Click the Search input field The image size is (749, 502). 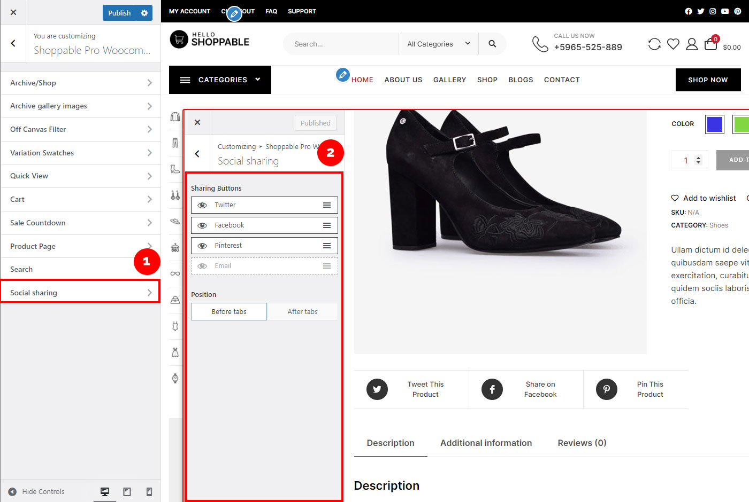coord(341,44)
